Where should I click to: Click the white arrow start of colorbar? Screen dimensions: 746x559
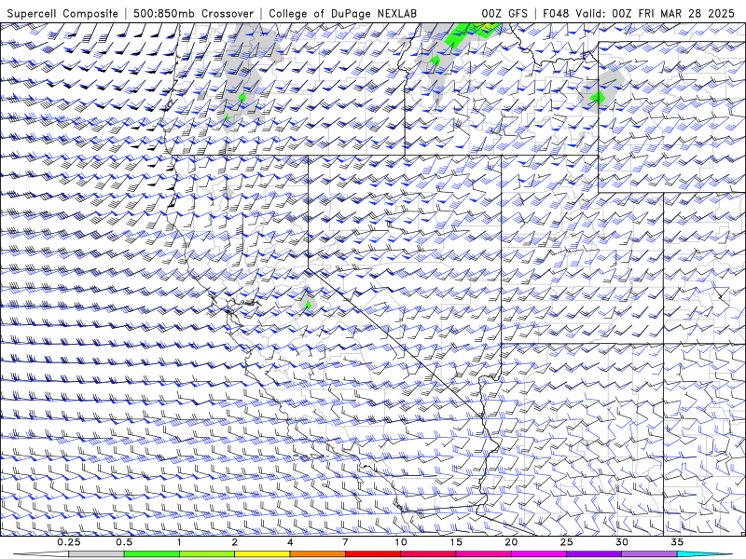[41, 554]
